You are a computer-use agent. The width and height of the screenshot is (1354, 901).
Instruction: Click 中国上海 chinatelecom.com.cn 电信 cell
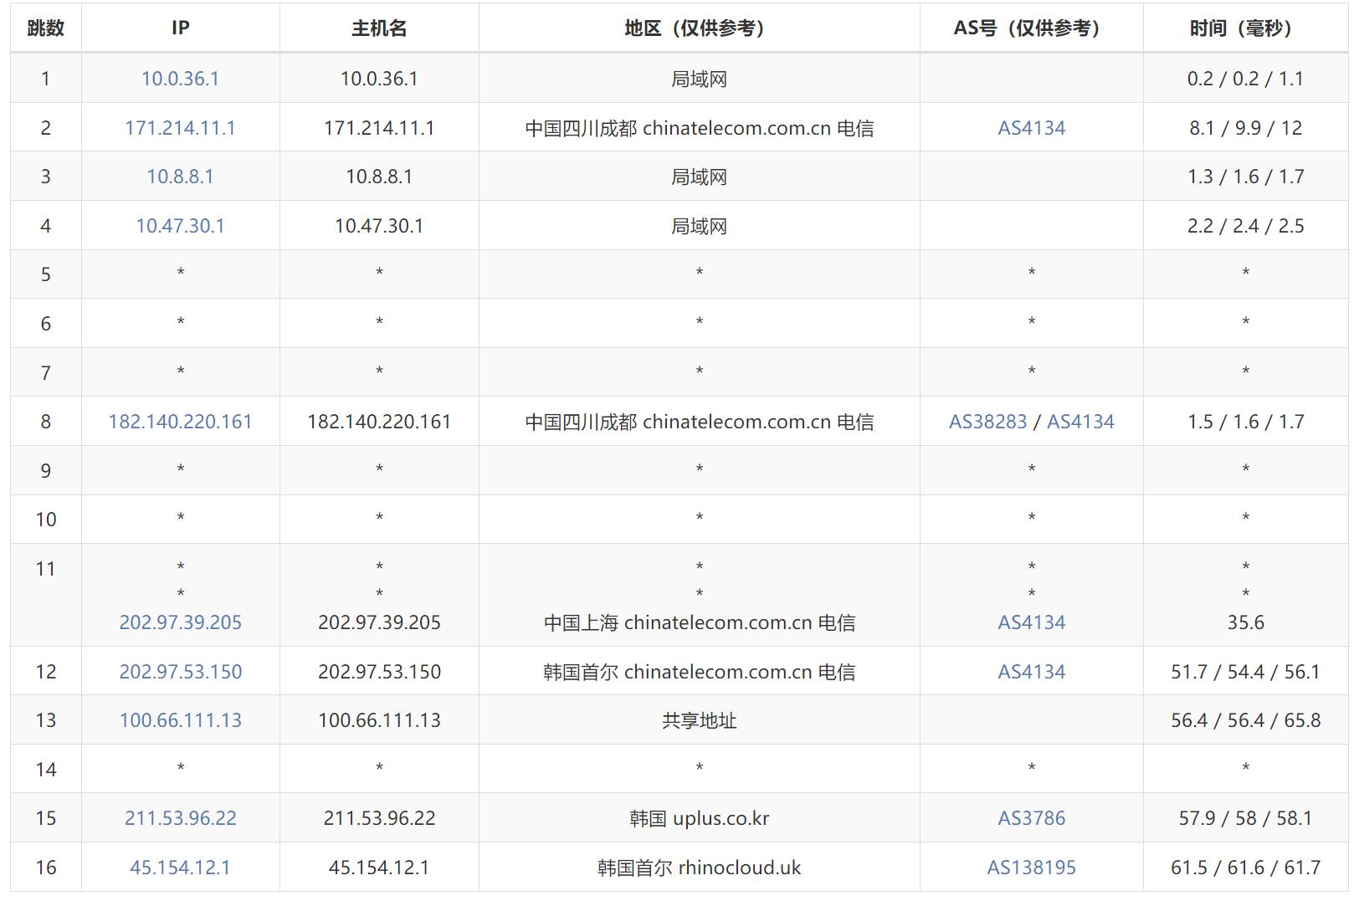[x=699, y=622]
